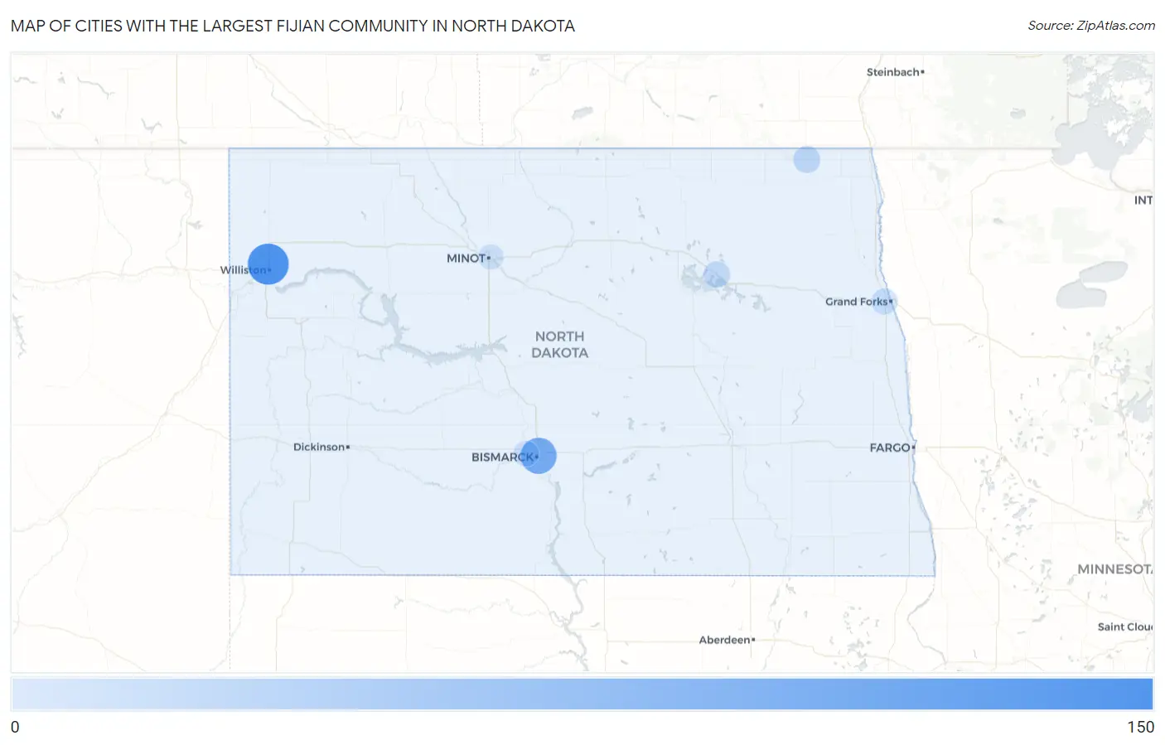Click the map title heading
1165x745 pixels.
[292, 26]
